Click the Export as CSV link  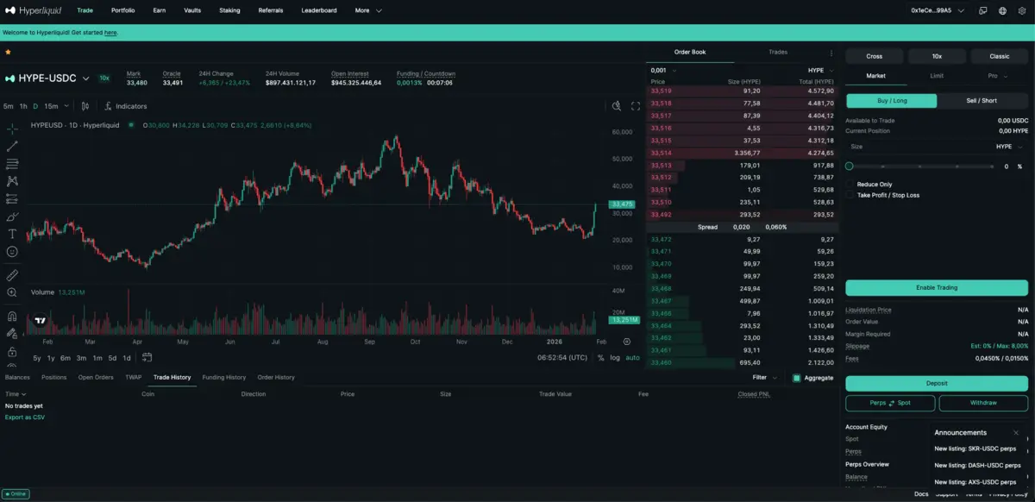[24, 417]
